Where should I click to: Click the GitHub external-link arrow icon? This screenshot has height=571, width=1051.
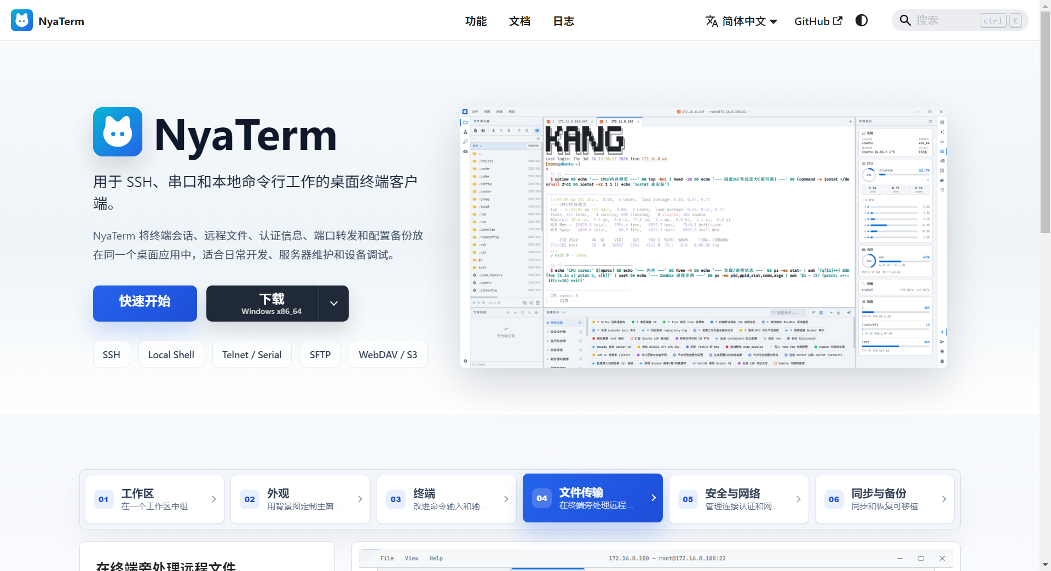[x=838, y=20]
